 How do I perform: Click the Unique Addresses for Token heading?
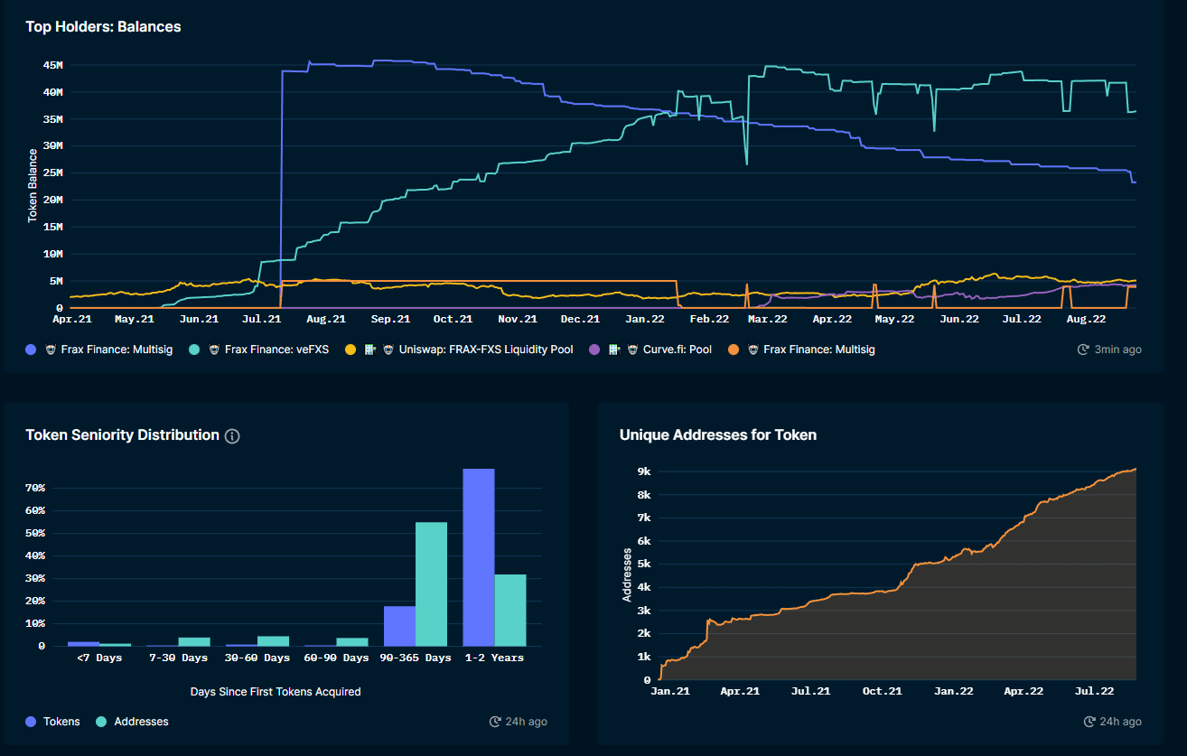[718, 435]
